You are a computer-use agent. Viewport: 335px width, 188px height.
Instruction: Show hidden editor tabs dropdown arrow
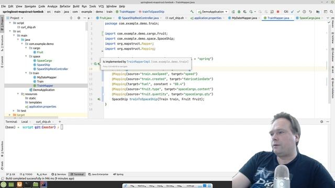pyautogui.click(x=328, y=18)
